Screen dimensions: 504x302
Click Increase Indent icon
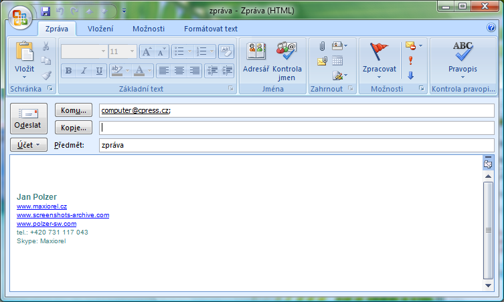click(227, 71)
